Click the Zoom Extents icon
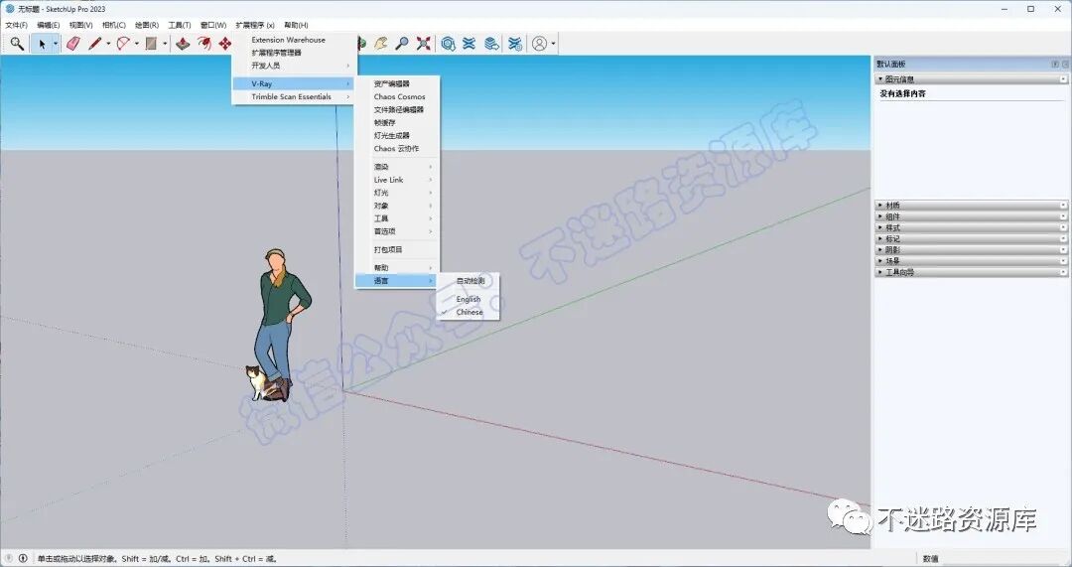This screenshot has width=1072, height=567. [424, 44]
